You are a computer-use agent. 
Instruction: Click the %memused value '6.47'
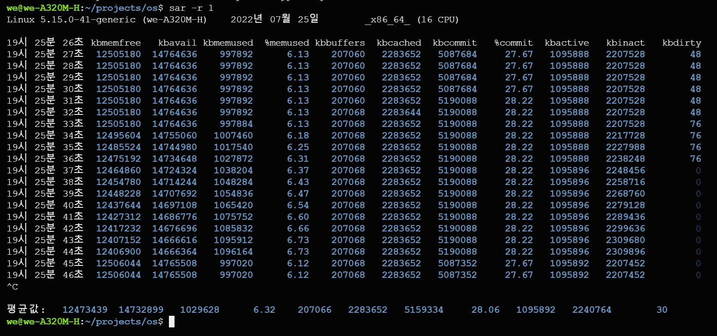pos(298,194)
